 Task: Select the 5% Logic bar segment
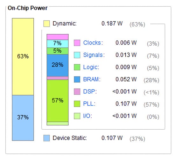(58, 51)
